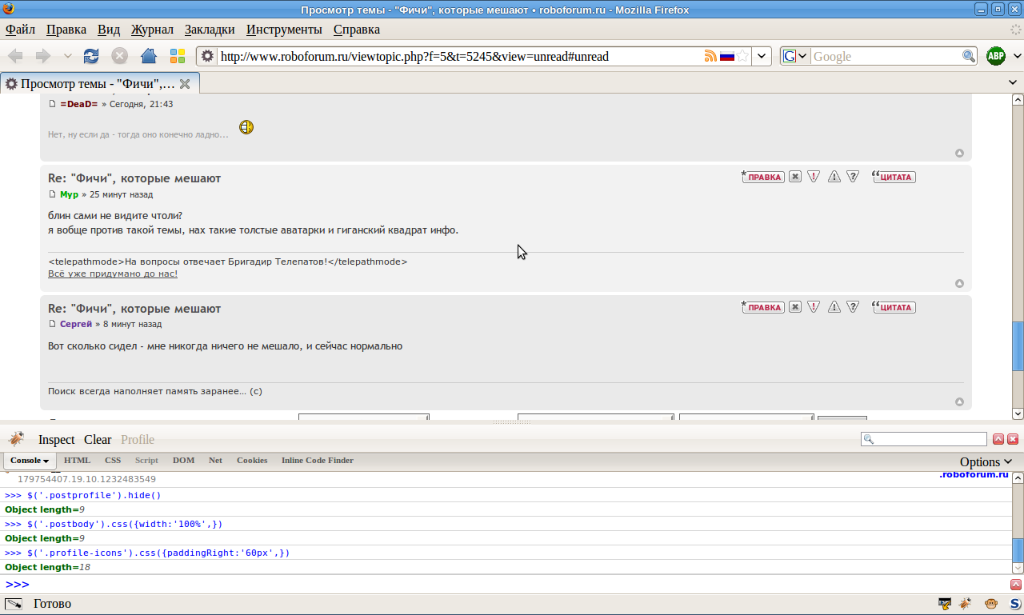Expand the Firebug Options menu
Viewport: 1024px width, 615px height.
(986, 461)
